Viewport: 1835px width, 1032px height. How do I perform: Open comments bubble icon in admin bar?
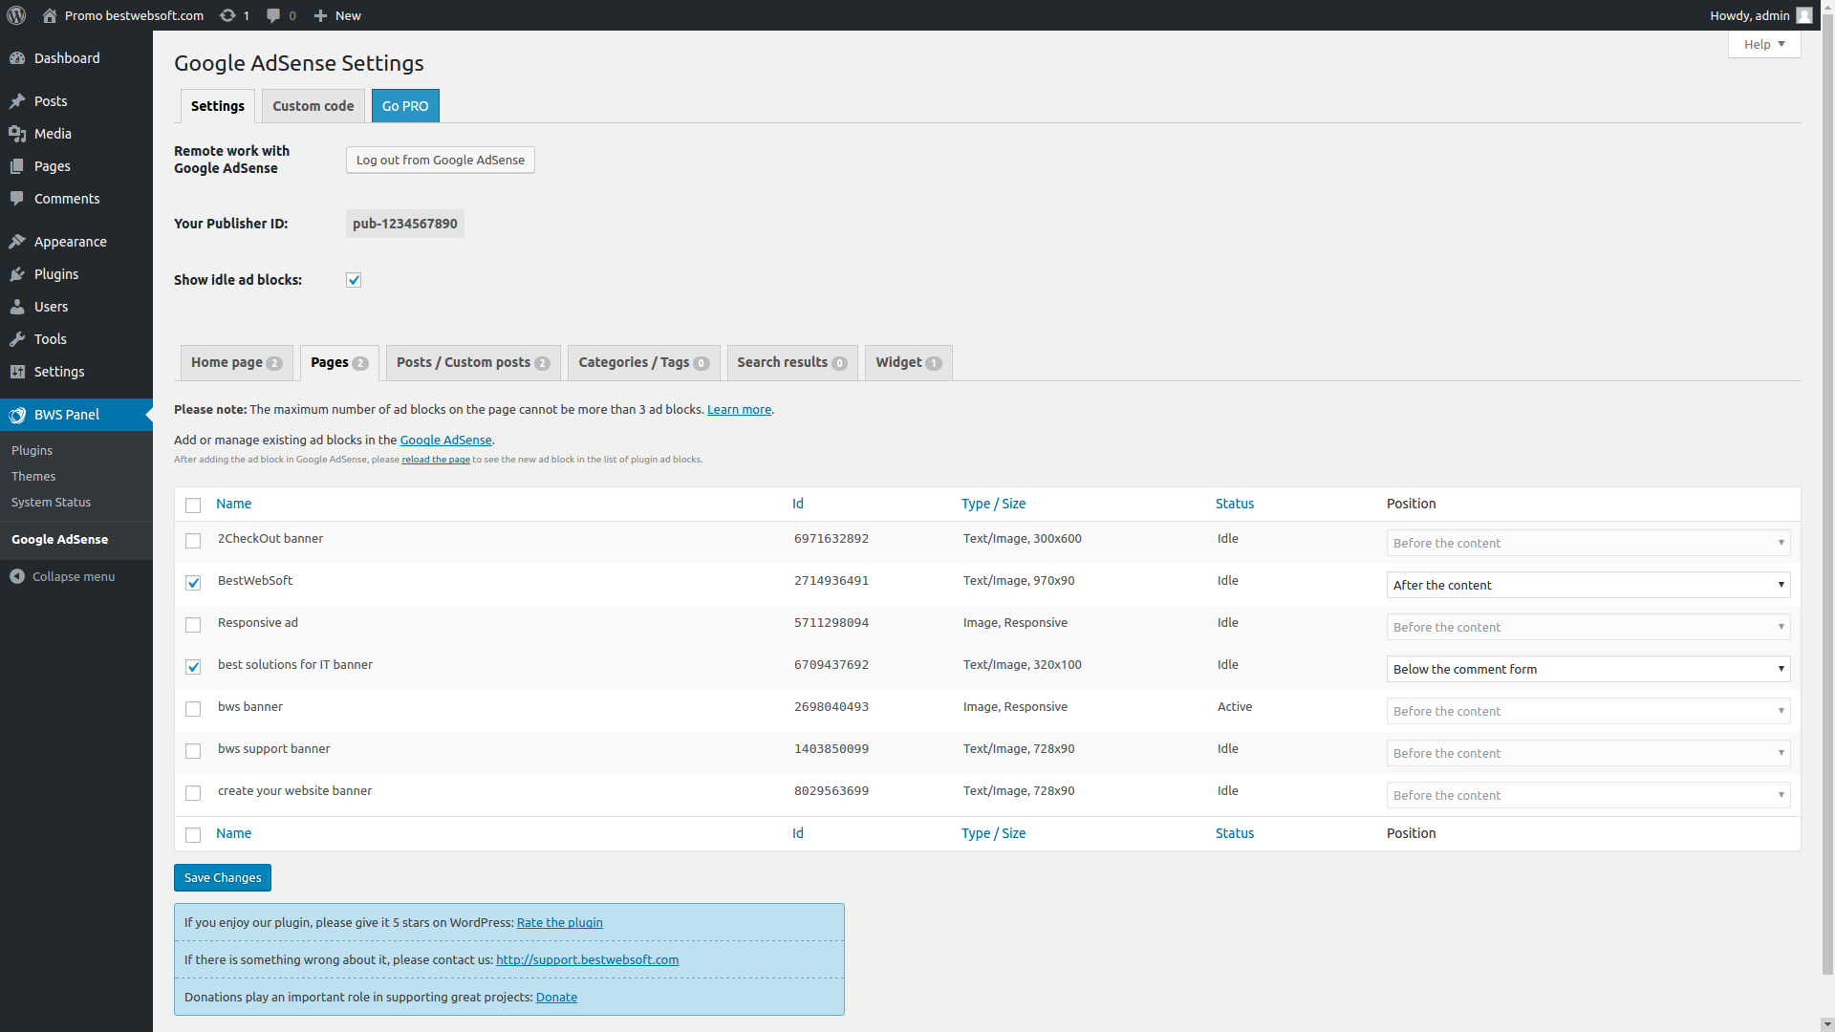pyautogui.click(x=273, y=15)
